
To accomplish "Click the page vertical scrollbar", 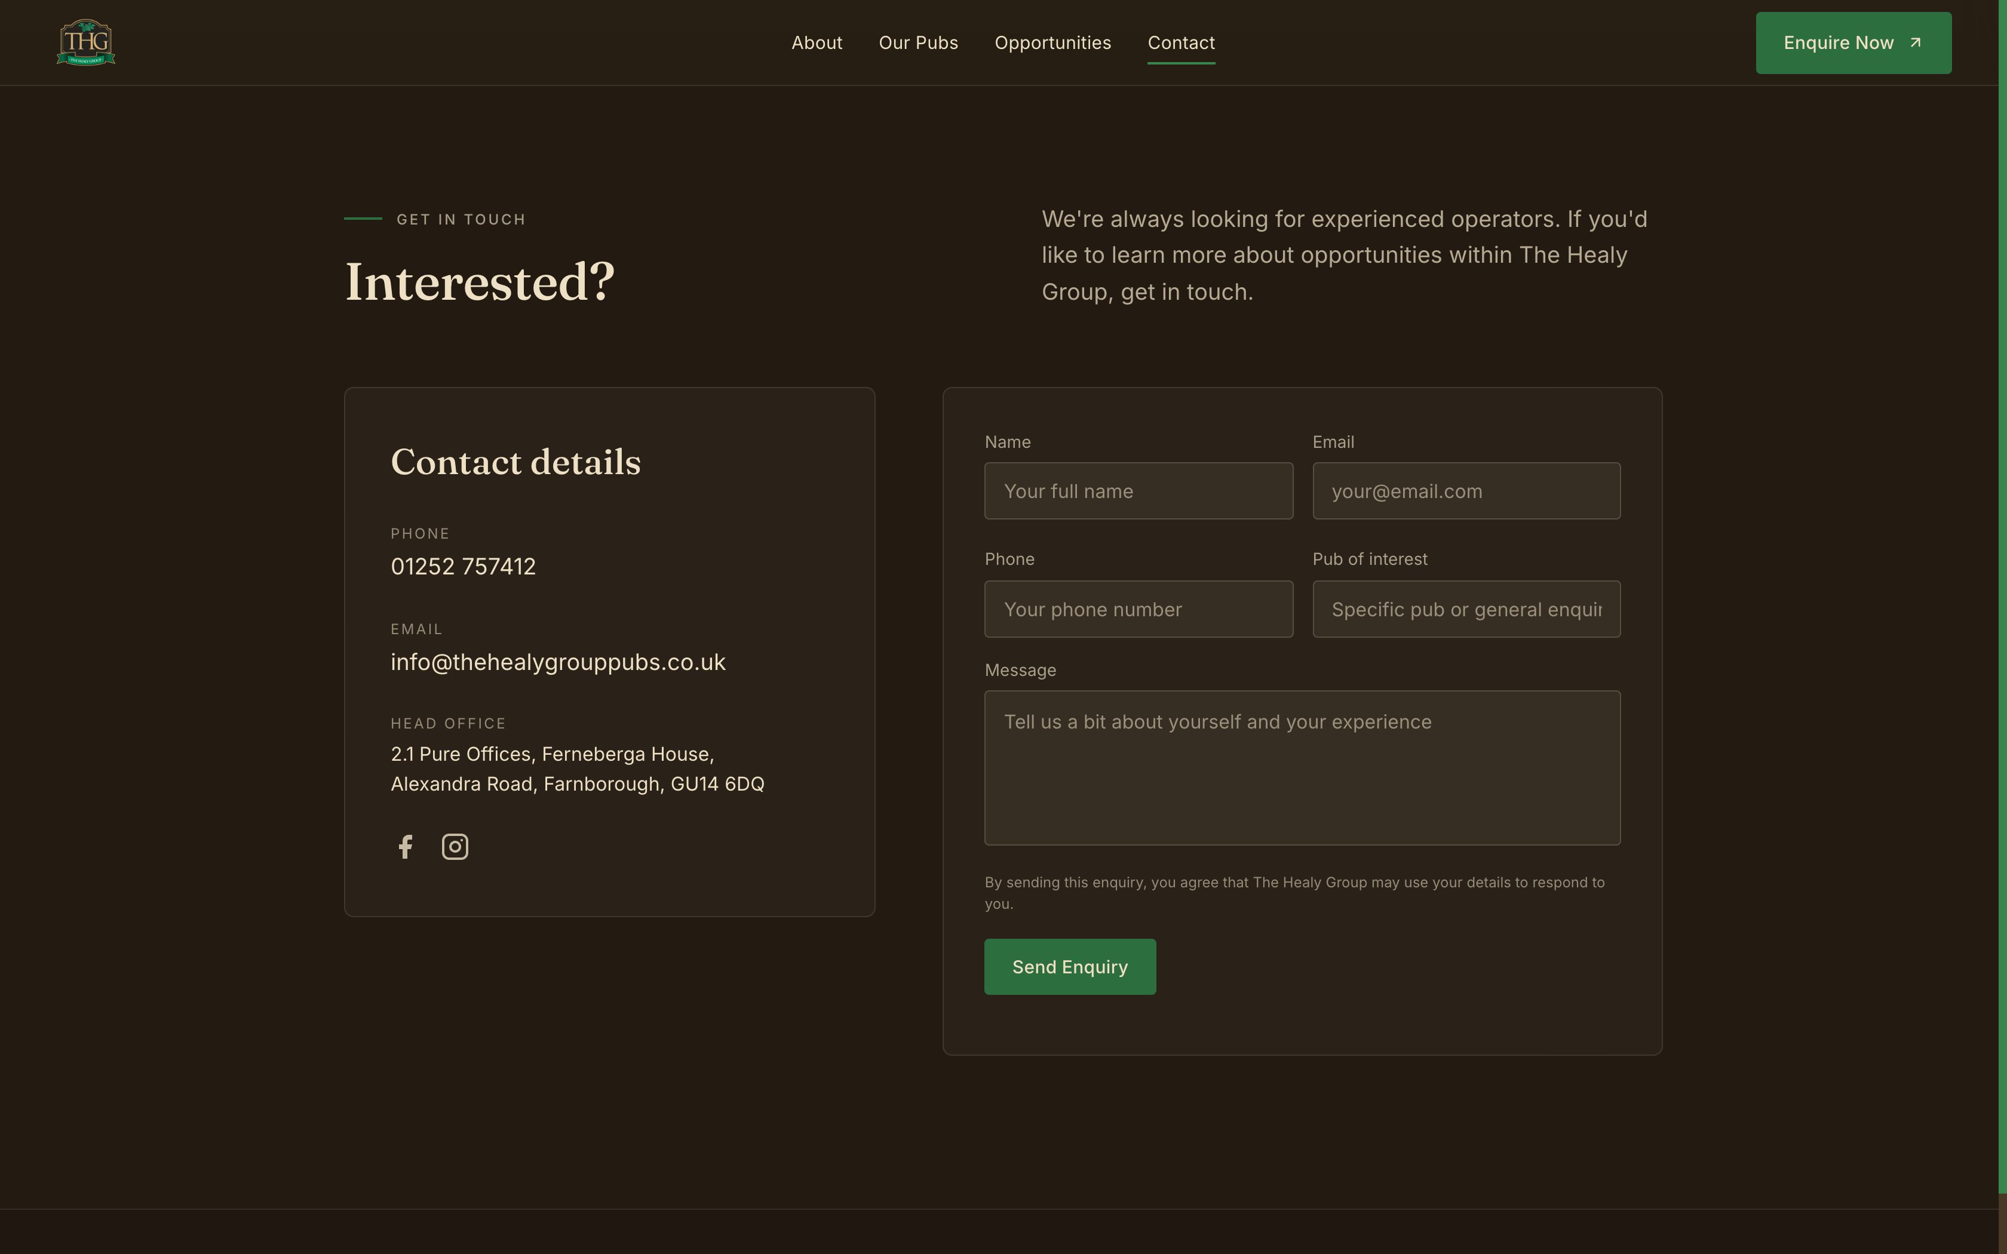I will click(2002, 597).
